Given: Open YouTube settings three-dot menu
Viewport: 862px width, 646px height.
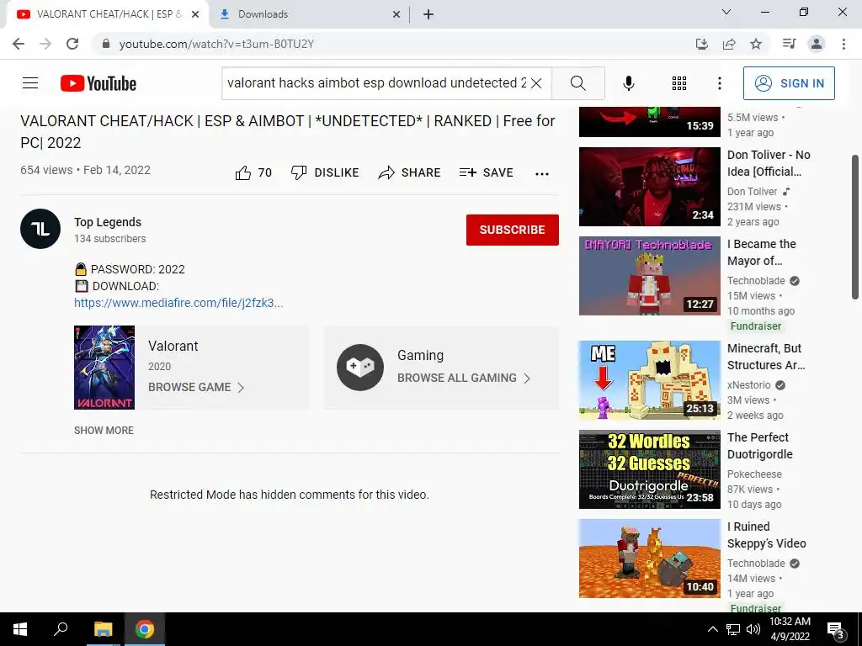Looking at the screenshot, I should coord(719,83).
